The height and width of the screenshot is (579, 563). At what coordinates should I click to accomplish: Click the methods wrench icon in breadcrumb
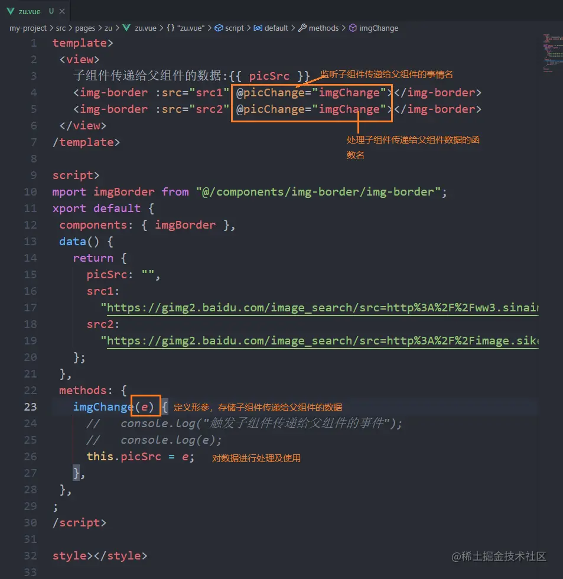tap(302, 28)
